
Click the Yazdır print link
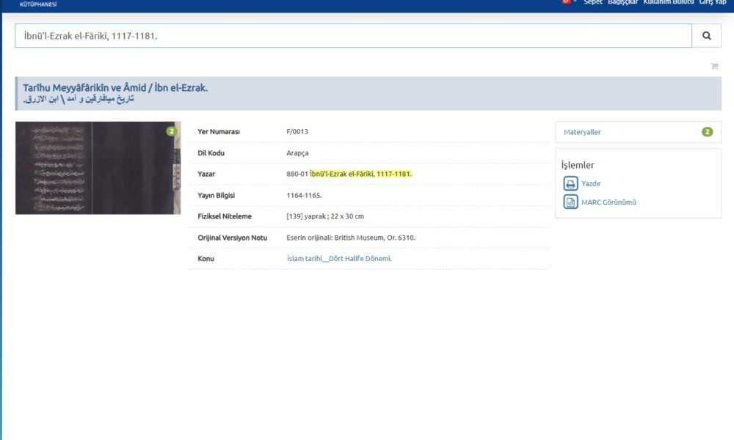click(591, 184)
